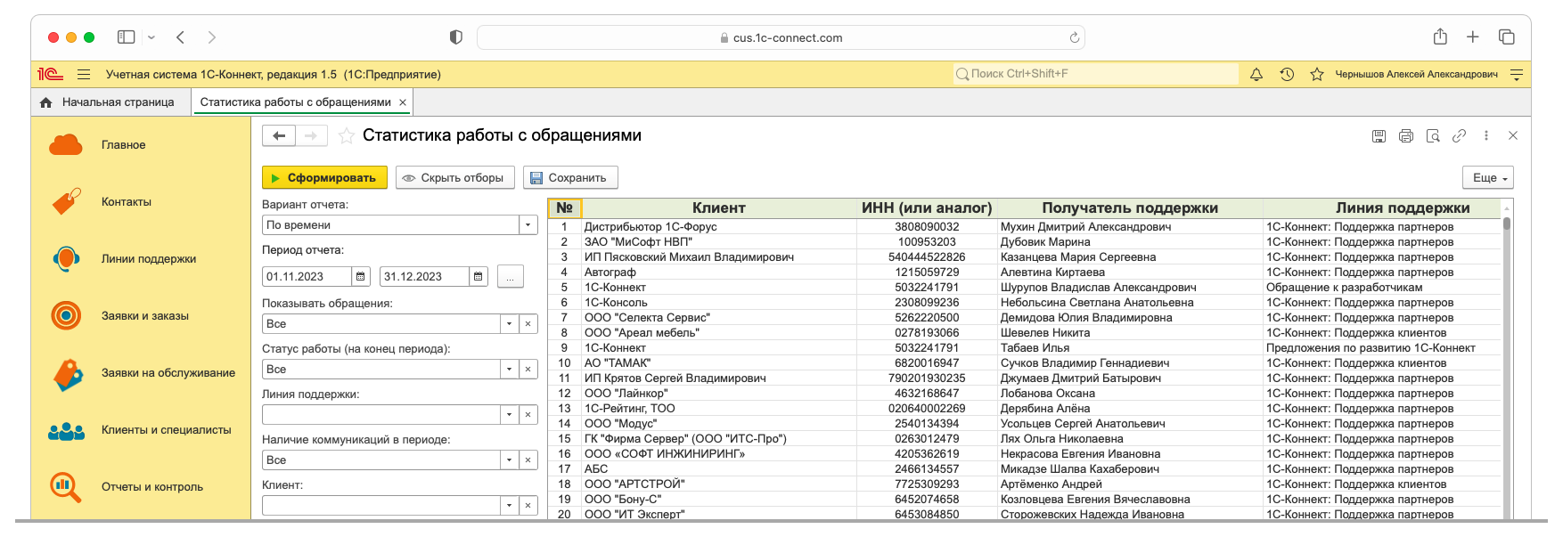Open the start date calendar picker

(x=361, y=277)
